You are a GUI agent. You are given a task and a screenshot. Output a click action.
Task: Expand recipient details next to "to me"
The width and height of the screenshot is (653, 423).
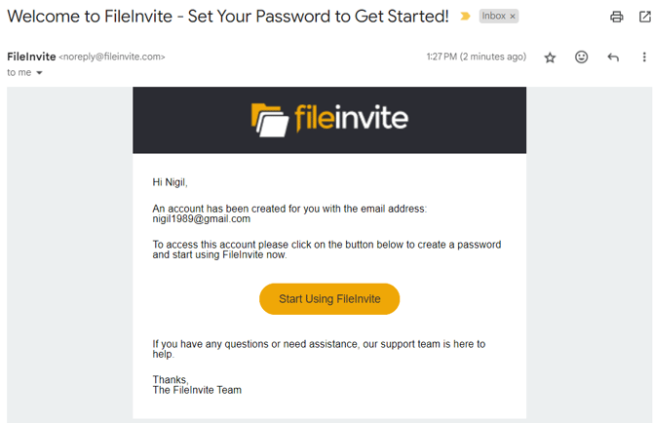coord(40,73)
